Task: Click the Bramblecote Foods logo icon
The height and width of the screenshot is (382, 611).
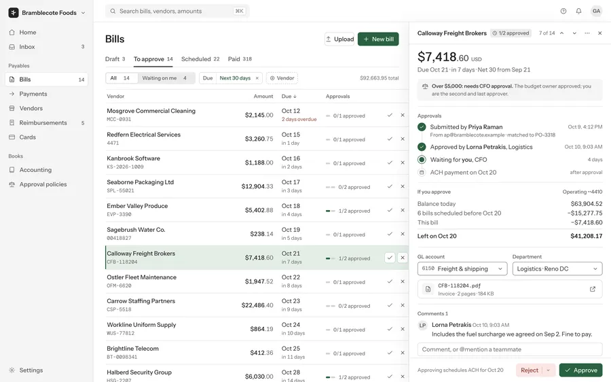Action: point(14,12)
